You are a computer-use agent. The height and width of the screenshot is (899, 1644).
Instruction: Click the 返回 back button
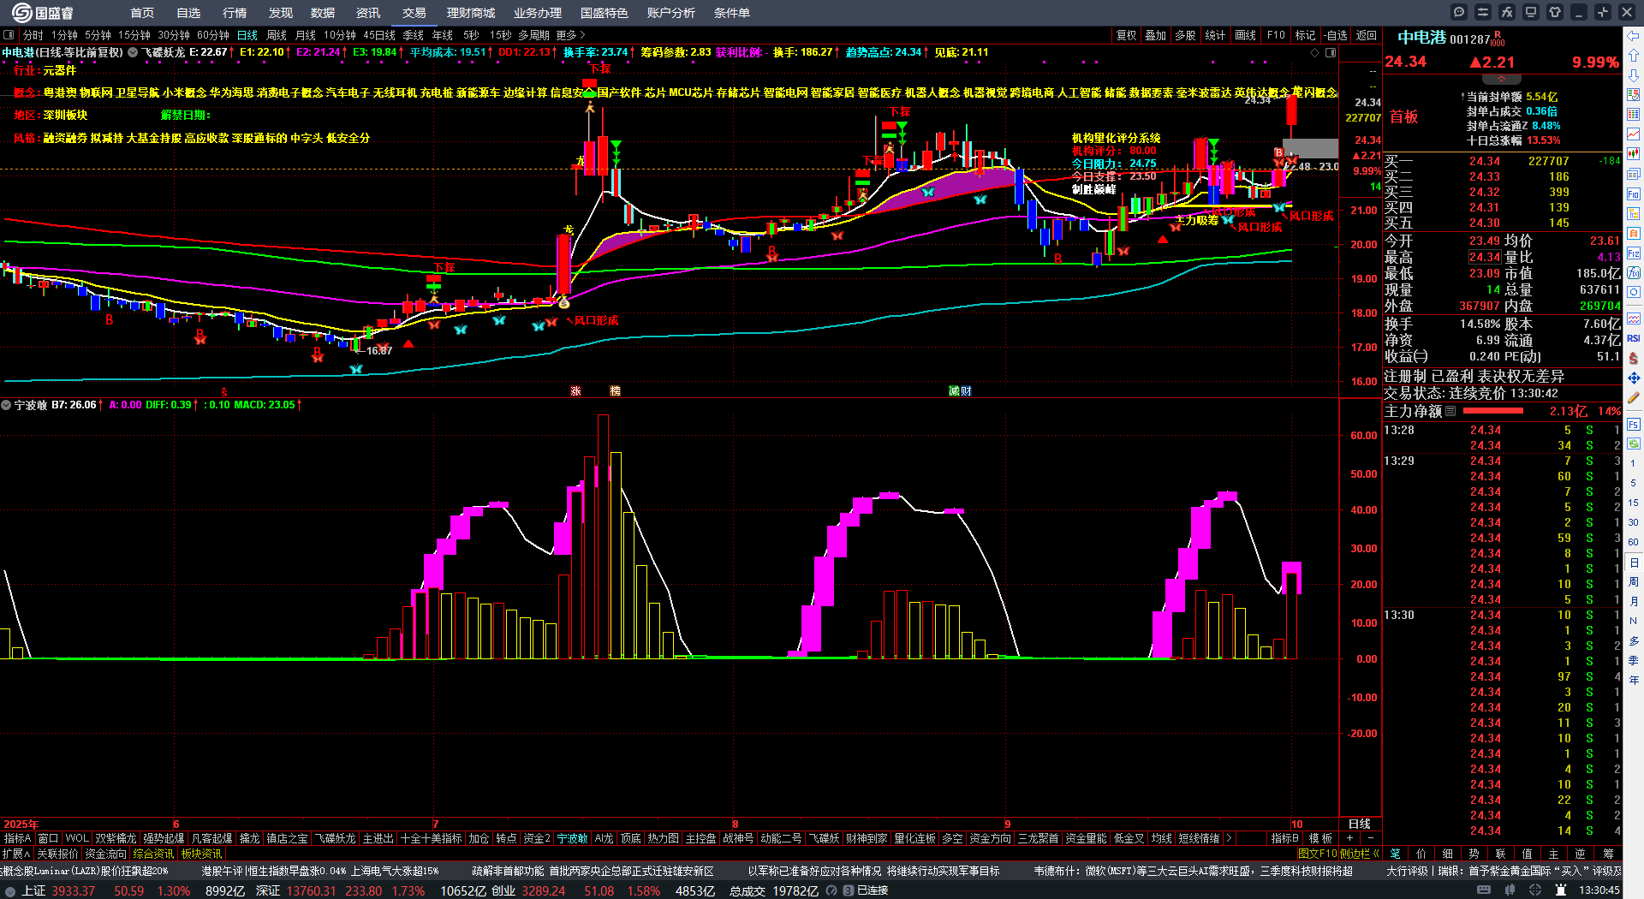pyautogui.click(x=1367, y=35)
